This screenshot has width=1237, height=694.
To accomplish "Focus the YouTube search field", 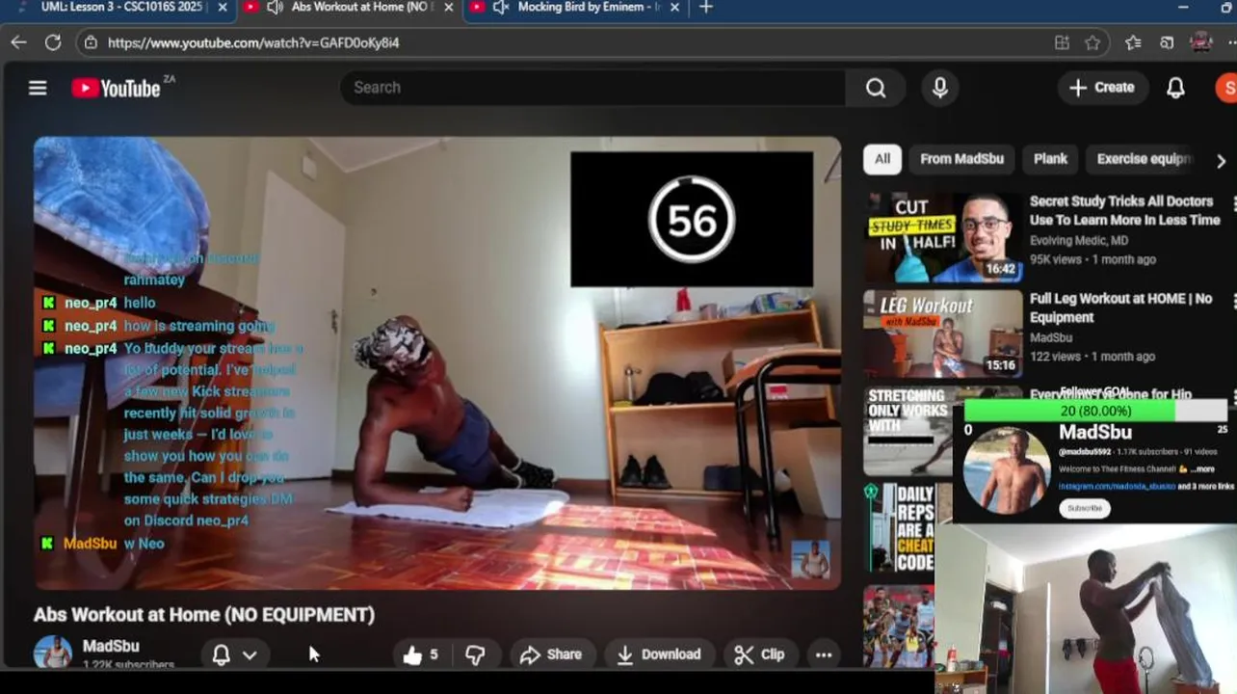I will tap(592, 88).
